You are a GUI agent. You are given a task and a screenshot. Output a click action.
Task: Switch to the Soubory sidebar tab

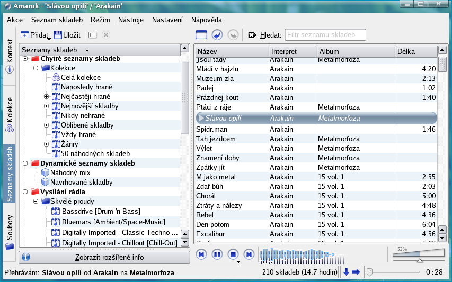[10, 232]
